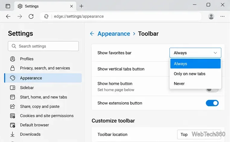Viewport: 230px width, 142px height.
Task: Open Default browser settings
Action: tap(34, 125)
